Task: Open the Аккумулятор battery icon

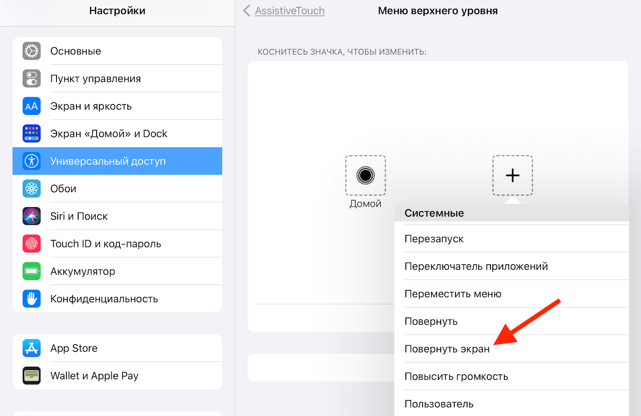Action: 32,271
